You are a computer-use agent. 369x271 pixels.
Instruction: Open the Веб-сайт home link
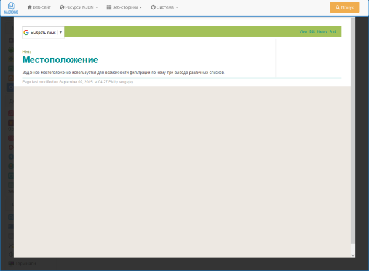click(39, 7)
